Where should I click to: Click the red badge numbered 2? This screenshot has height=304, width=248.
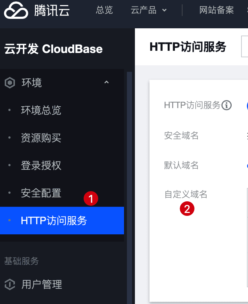coord(187,209)
